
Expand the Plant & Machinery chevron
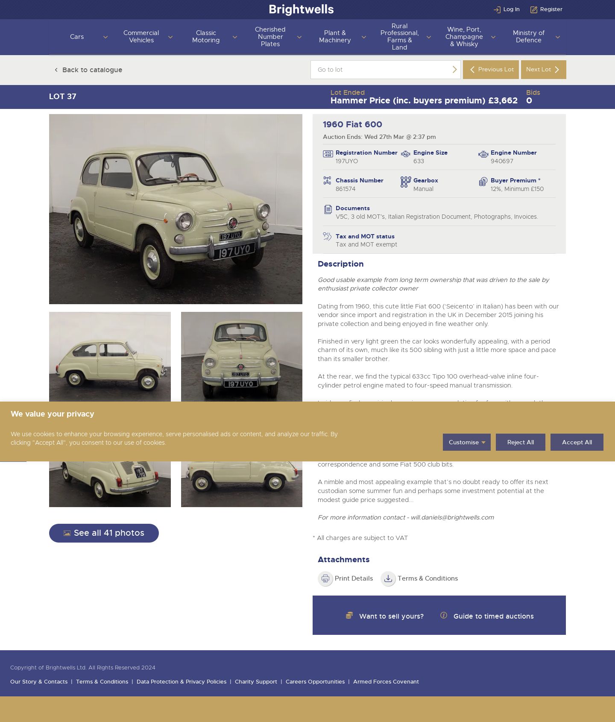pyautogui.click(x=364, y=37)
